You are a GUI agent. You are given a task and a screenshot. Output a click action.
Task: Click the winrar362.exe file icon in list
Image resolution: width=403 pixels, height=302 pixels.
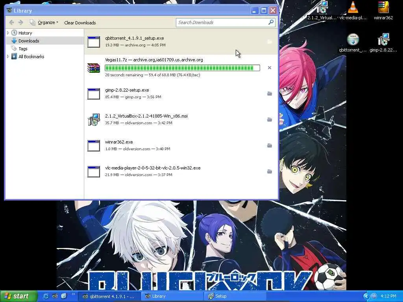(94, 145)
